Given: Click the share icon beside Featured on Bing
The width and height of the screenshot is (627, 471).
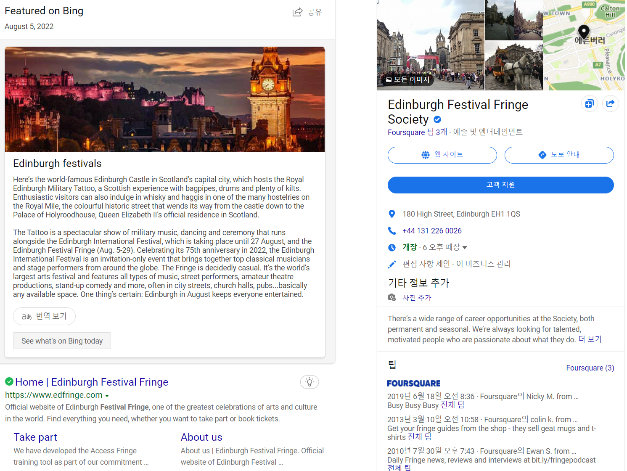Looking at the screenshot, I should (297, 12).
